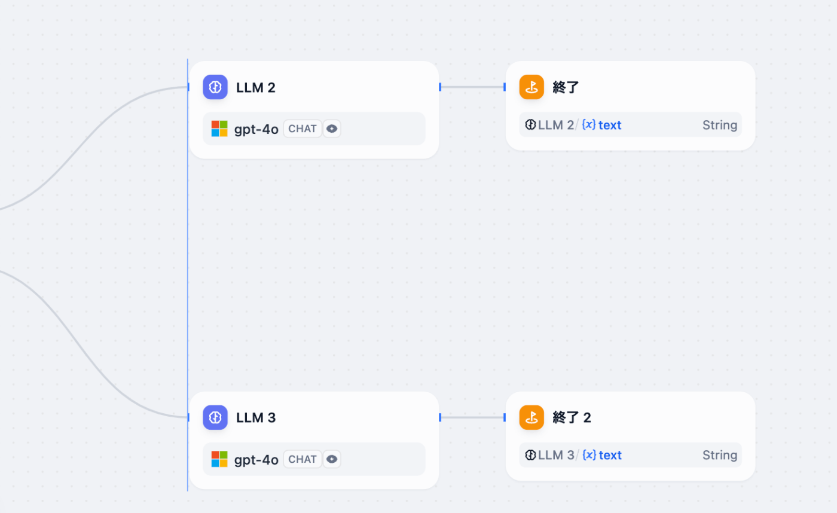837x513 pixels.
Task: Click the String type label in 終了
Action: (720, 125)
